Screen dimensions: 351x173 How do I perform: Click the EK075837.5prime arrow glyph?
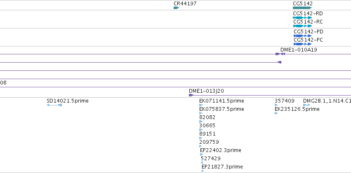[200, 113]
